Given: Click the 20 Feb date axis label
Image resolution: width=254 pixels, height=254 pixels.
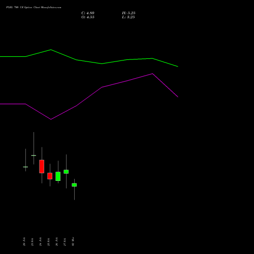Looking at the screenshot, I should click(x=24, y=241).
